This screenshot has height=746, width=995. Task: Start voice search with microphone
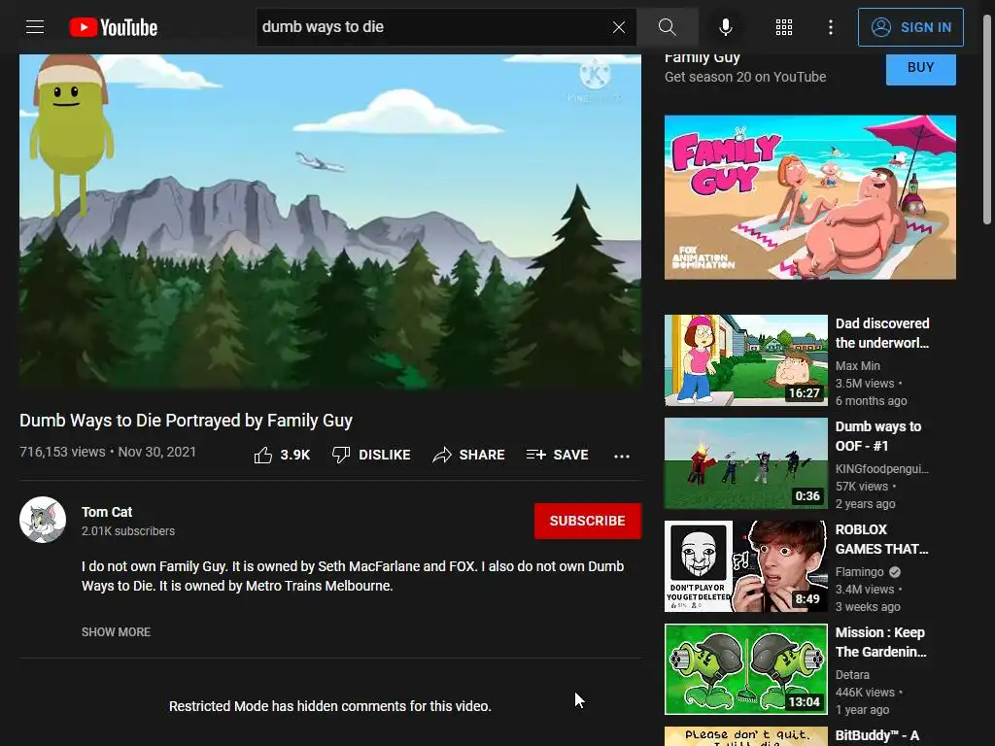click(x=726, y=27)
